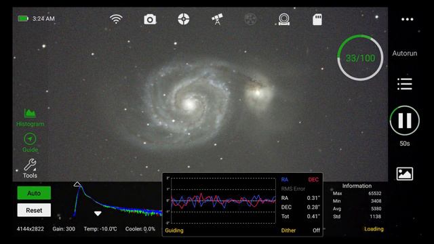Open the telescope mount icon

pos(217,19)
